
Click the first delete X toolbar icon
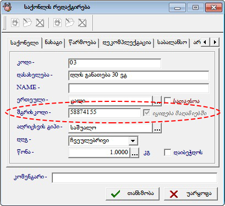coord(40,23)
